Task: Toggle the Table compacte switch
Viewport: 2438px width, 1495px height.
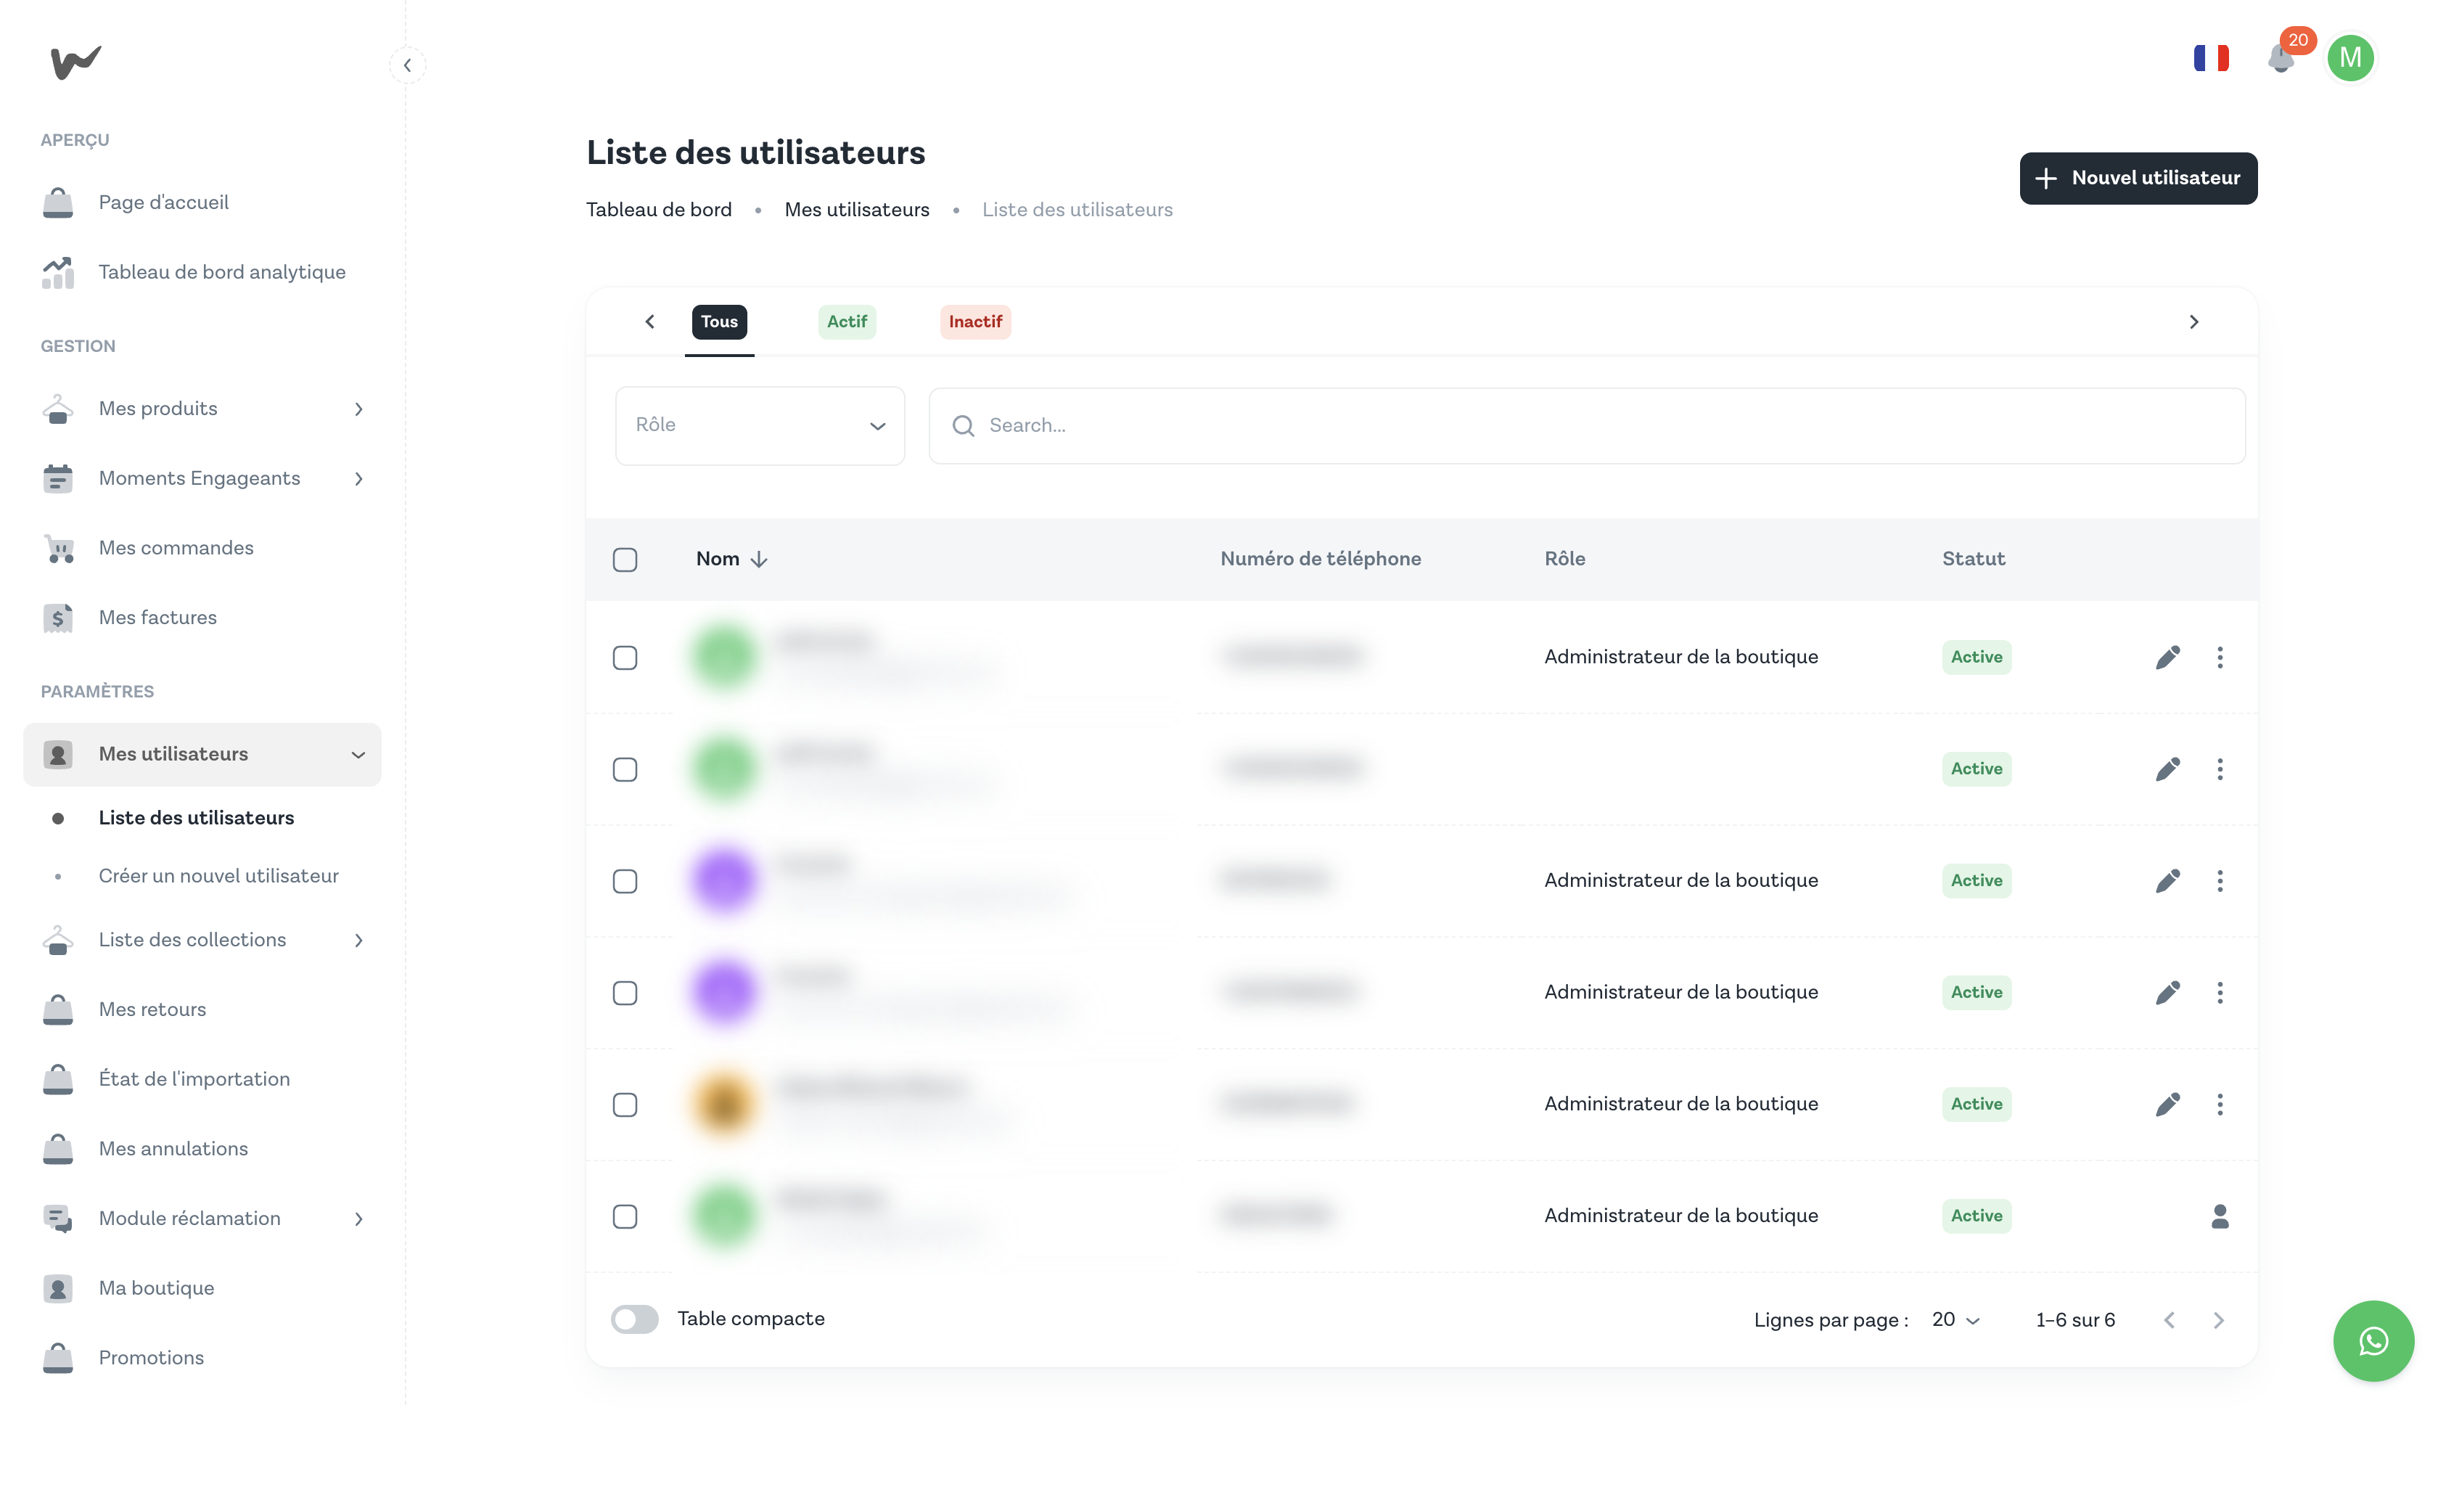Action: pos(634,1319)
